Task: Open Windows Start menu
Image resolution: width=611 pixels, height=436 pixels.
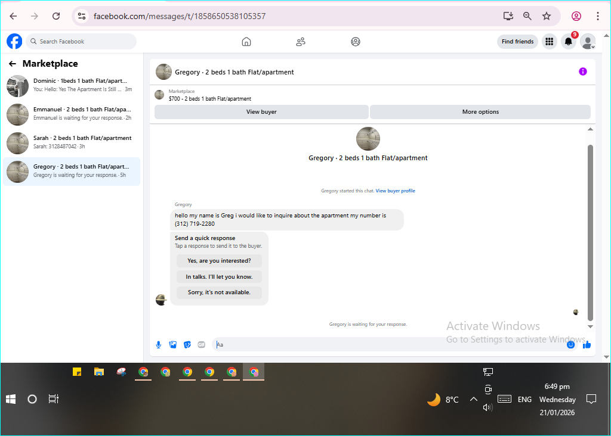Action: [11, 399]
